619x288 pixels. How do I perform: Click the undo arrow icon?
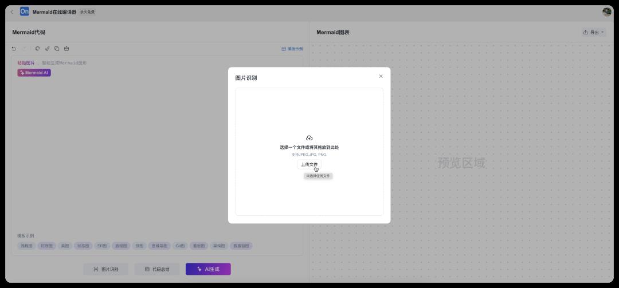pos(14,49)
